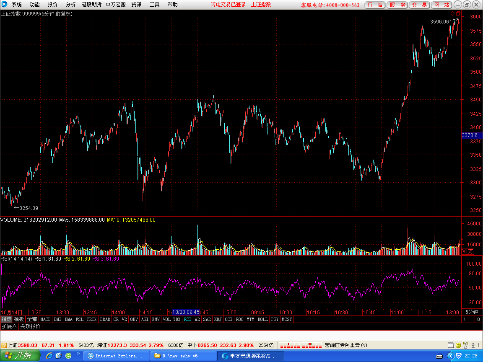Open the 帮助 menu
This screenshot has width=483, height=362.
coord(172,4)
